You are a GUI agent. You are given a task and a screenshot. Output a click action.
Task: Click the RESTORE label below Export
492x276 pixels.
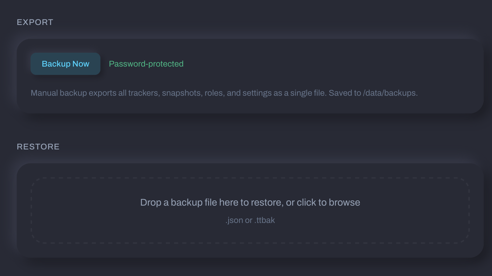coord(38,147)
